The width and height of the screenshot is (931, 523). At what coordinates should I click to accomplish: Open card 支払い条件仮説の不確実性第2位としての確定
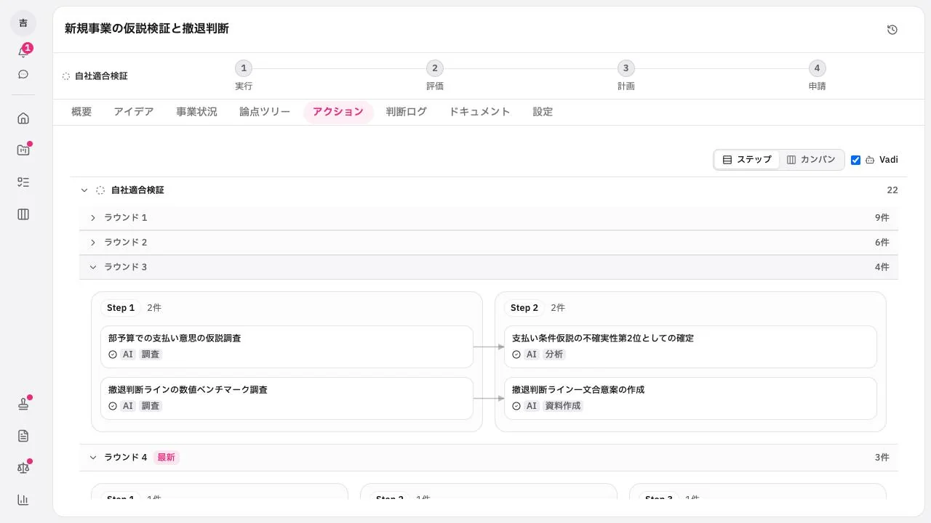[x=690, y=346]
